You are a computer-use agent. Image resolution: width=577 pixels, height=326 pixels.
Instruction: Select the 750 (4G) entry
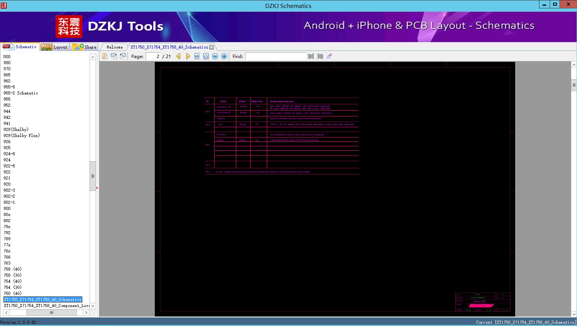coord(13,293)
